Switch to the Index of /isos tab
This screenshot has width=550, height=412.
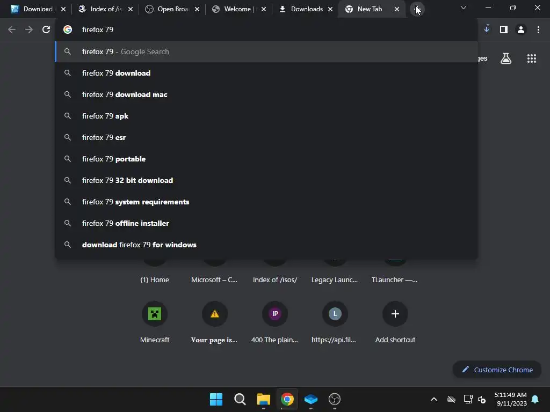point(105,9)
